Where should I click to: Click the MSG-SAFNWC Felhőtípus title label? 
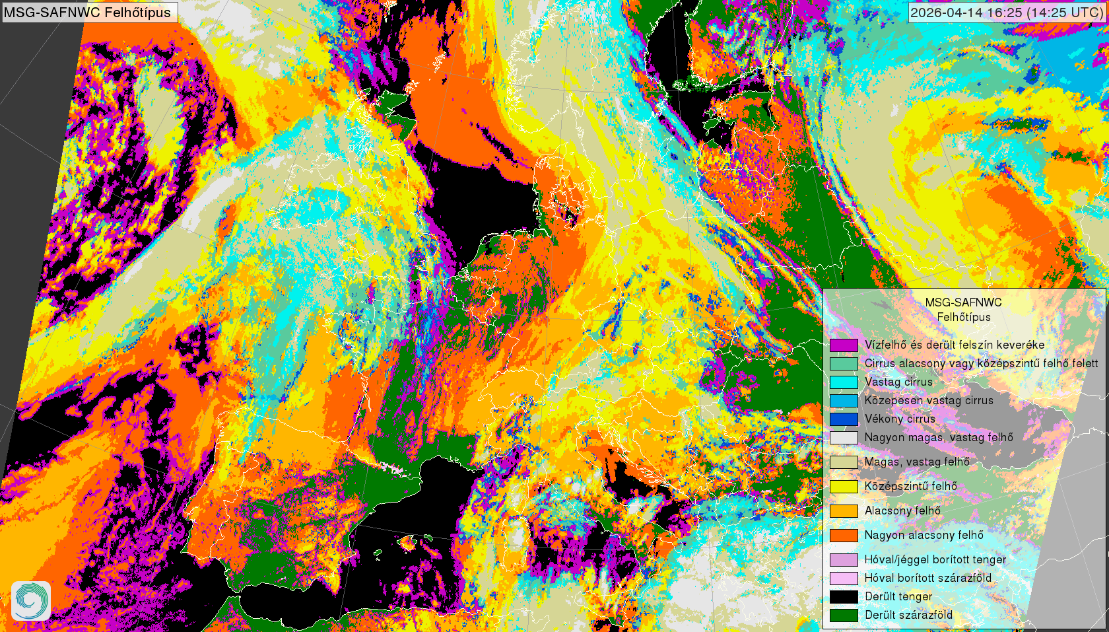[x=88, y=12]
